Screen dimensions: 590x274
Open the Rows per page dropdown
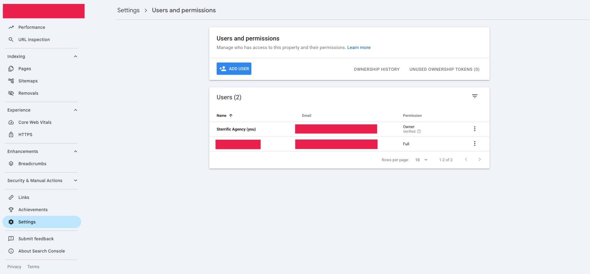(x=422, y=160)
